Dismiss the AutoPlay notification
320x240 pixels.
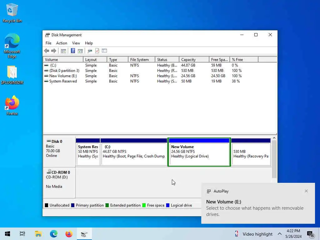click(306, 191)
